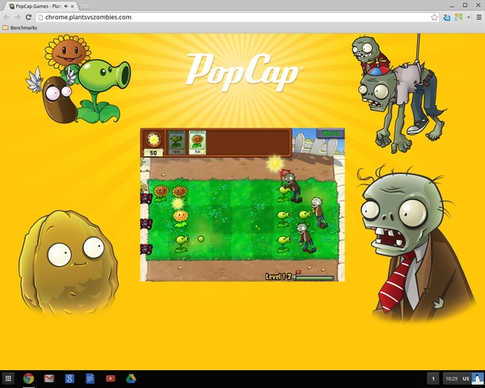Click the empty seed tray slot area
This screenshot has height=388, width=485.
point(248,142)
